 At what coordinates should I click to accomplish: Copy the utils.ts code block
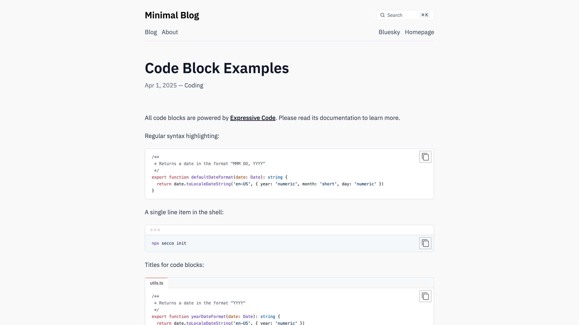click(425, 296)
